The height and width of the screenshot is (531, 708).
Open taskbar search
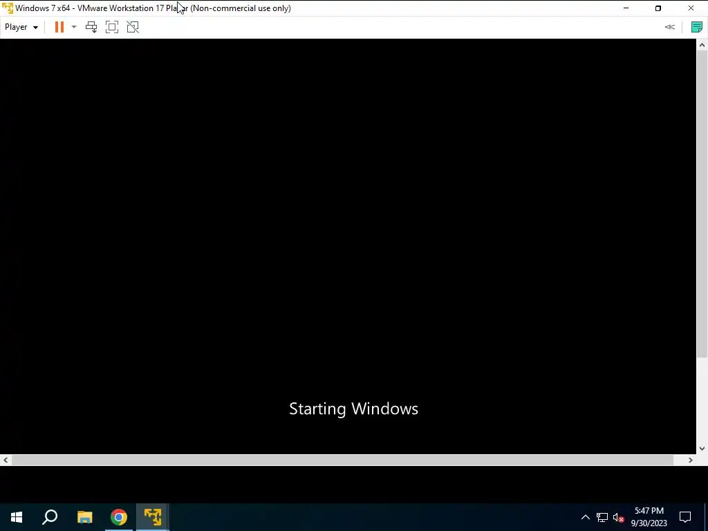pos(50,517)
